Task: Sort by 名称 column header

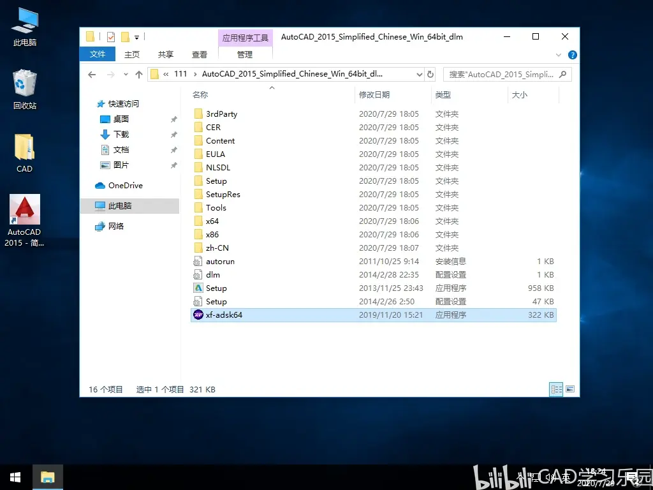Action: [x=272, y=95]
